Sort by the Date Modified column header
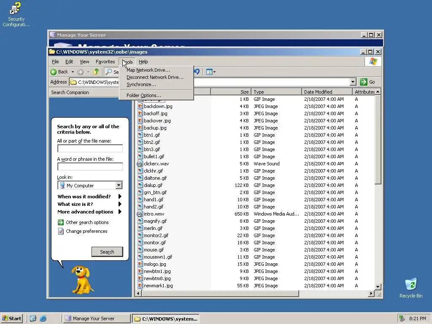This screenshot has width=432, height=324. tap(327, 92)
